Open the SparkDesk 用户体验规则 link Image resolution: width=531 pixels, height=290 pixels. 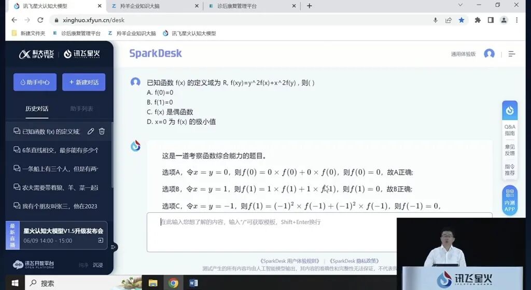(289, 261)
